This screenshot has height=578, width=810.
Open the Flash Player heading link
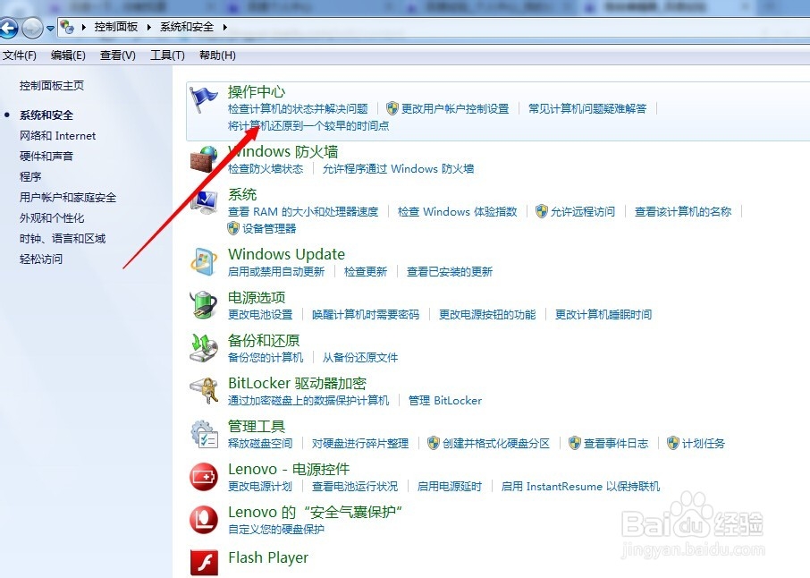click(x=268, y=557)
